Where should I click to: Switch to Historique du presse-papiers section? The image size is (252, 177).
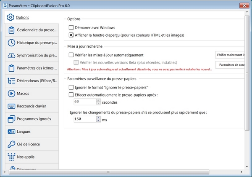point(32,43)
